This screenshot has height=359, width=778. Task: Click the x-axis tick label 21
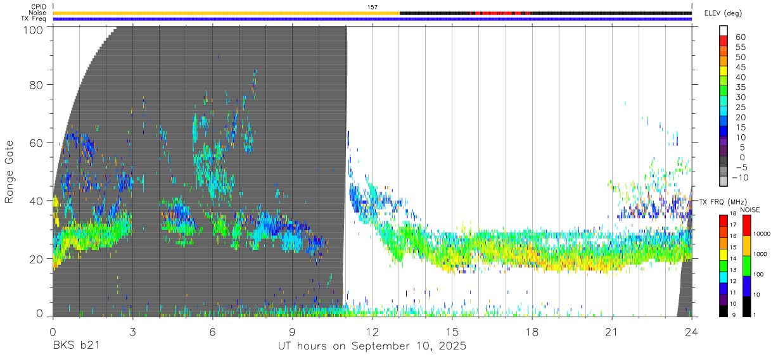point(612,331)
